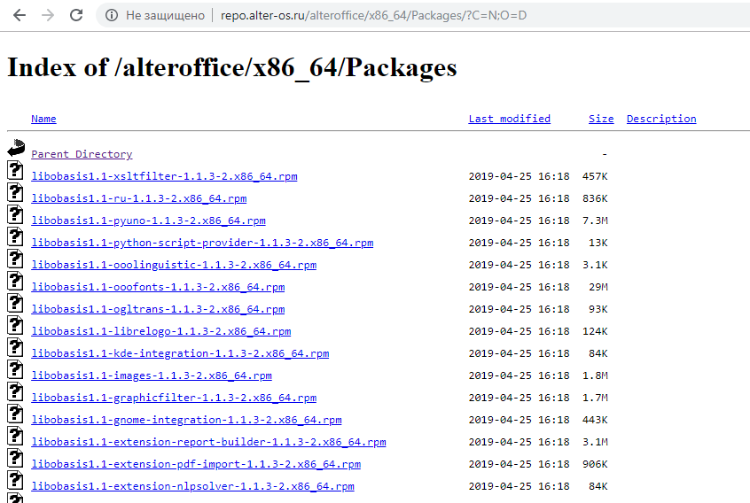Viewport: 750px width, 503px height.
Task: Click the size value 836K
Action: (595, 198)
